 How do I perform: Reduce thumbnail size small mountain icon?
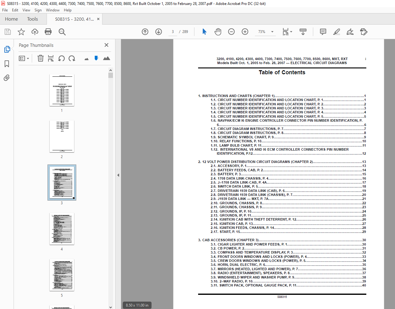click(x=86, y=59)
